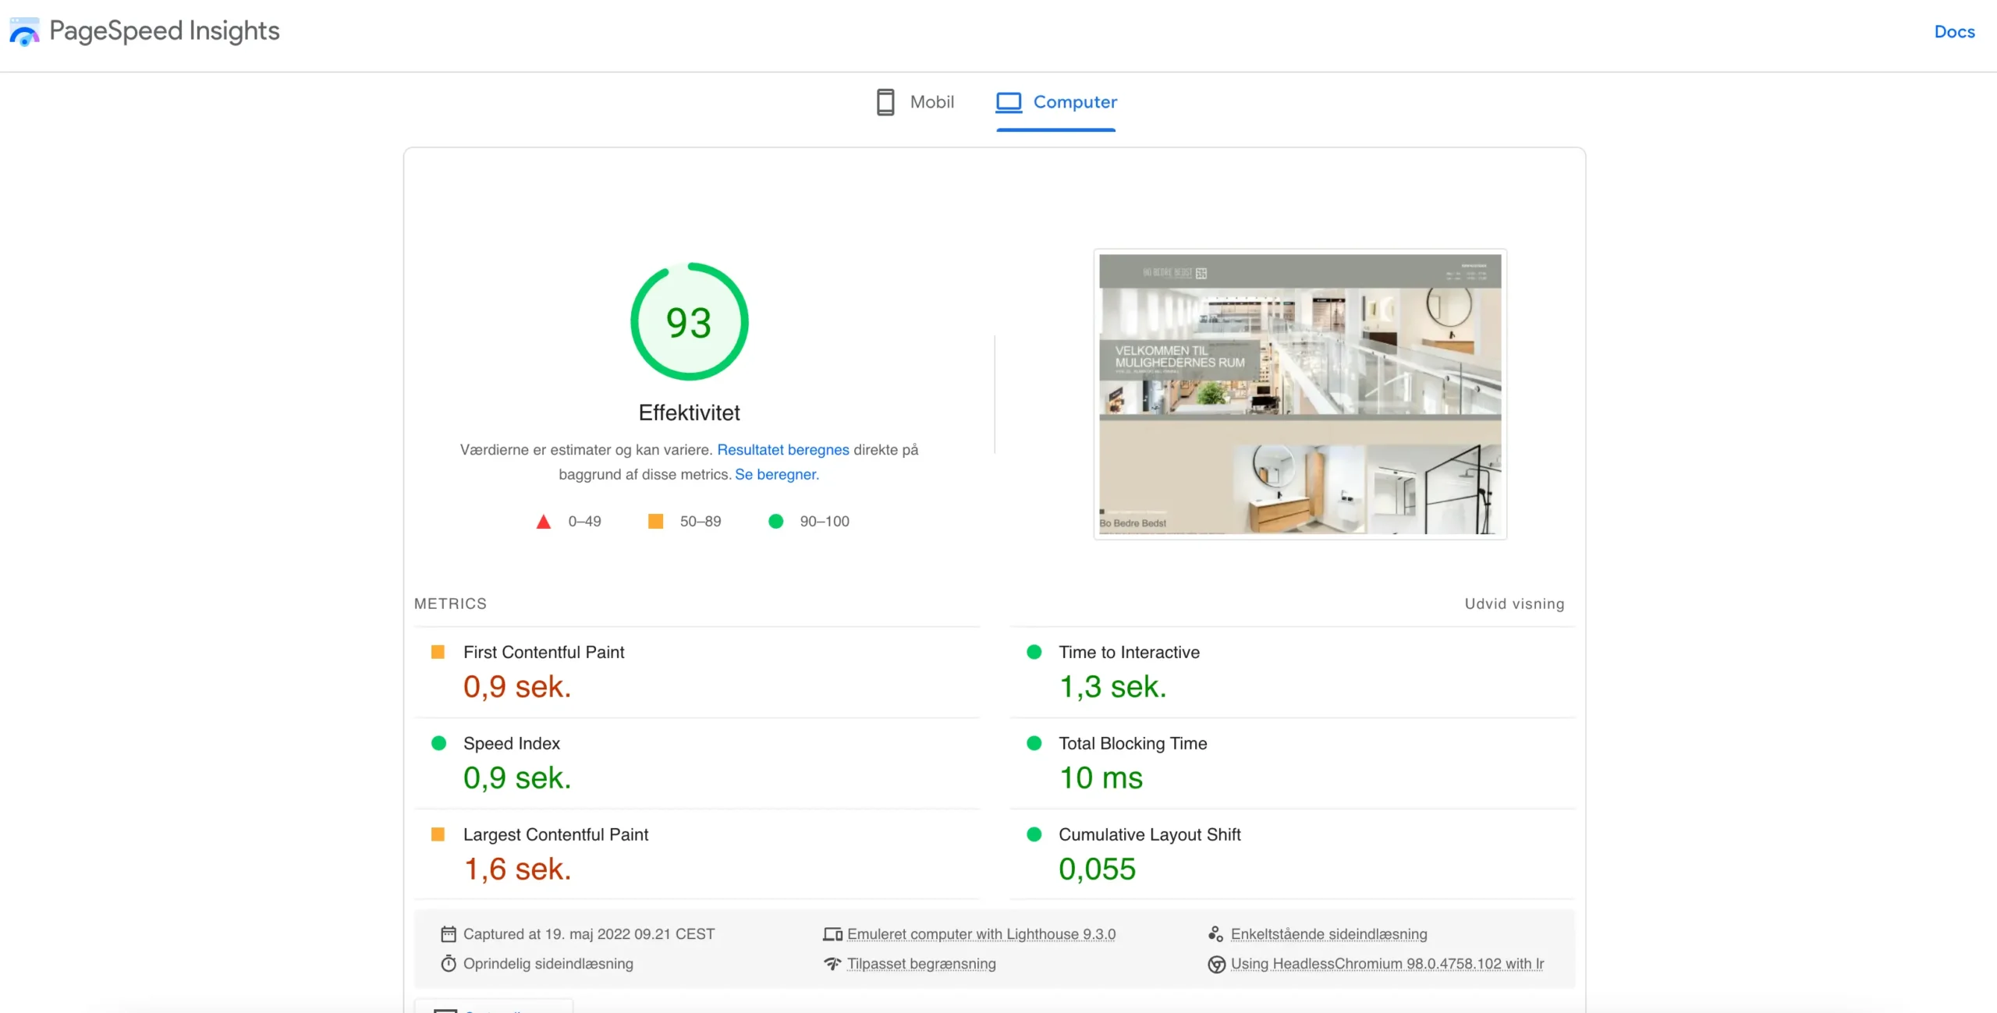This screenshot has height=1013, width=1997.
Task: Click orange square beside Largest Contentful Paint
Action: pyautogui.click(x=438, y=834)
